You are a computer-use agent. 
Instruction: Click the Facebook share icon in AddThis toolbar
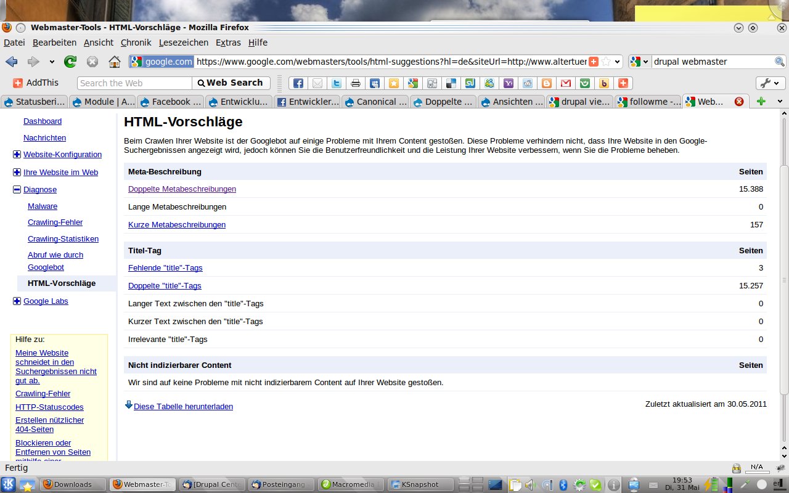pyautogui.click(x=298, y=83)
